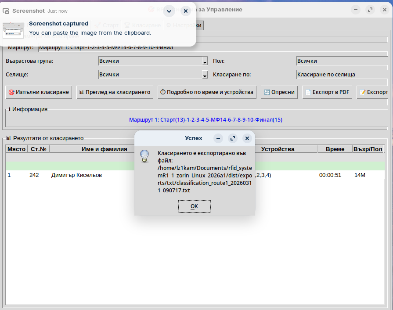Close the Успех dialog window
This screenshot has width=393, height=310.
pyautogui.click(x=247, y=138)
